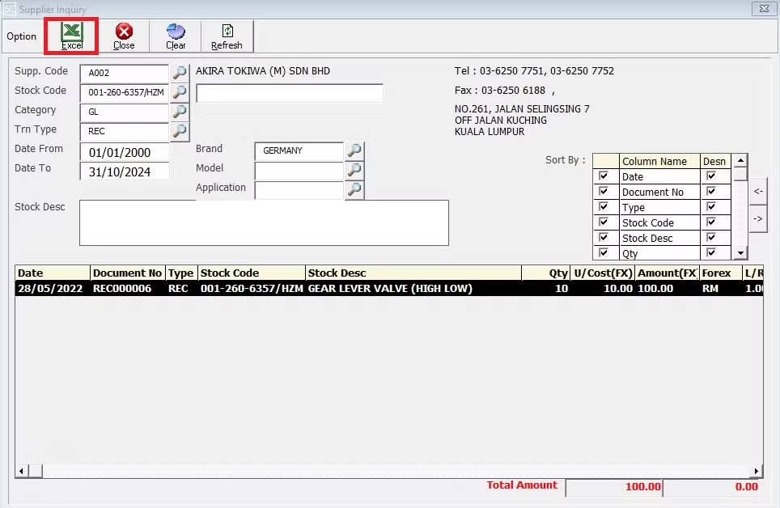Image resolution: width=780 pixels, height=508 pixels.
Task: Toggle the Date sort include checkbox
Action: point(604,176)
